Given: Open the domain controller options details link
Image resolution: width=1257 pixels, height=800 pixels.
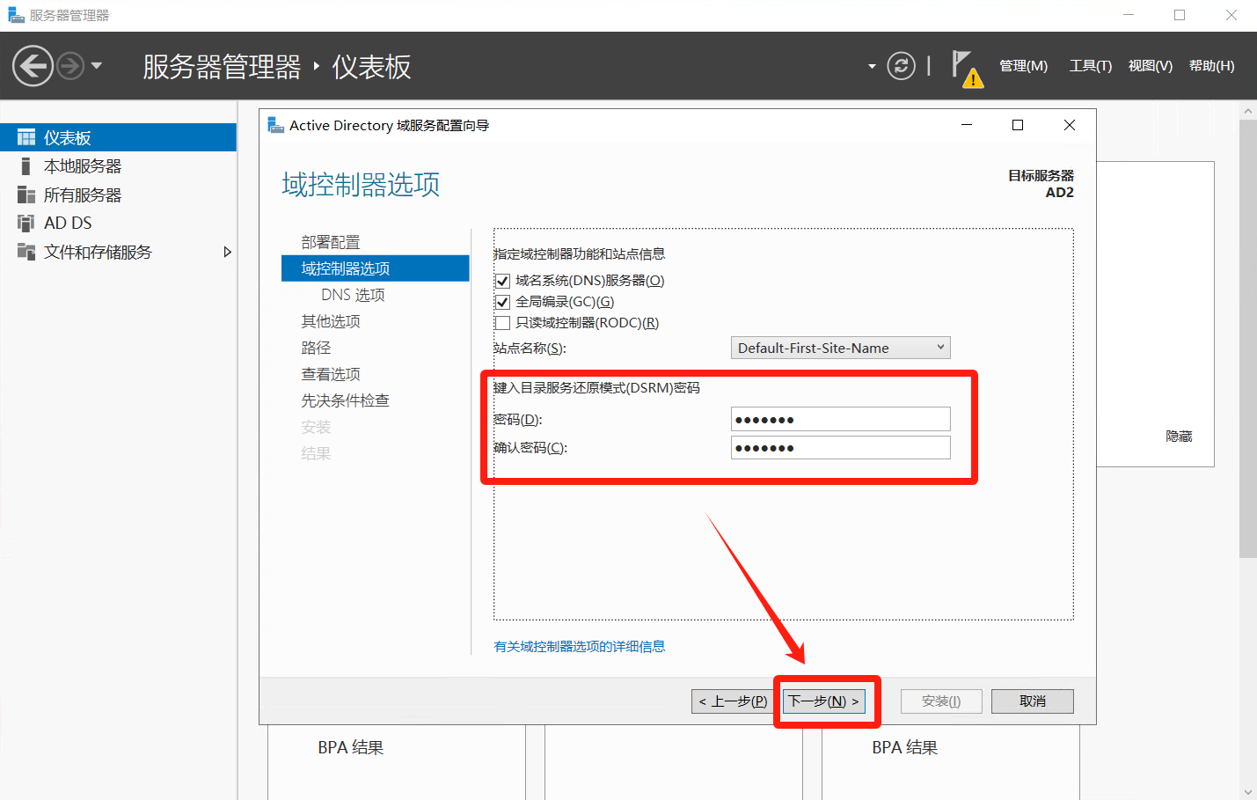Looking at the screenshot, I should (x=580, y=647).
